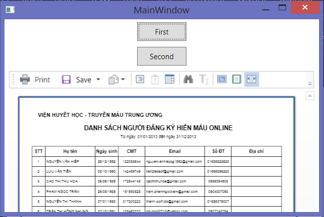Switch to the blue page view mode
The width and height of the screenshot is (324, 217).
click(222, 79)
